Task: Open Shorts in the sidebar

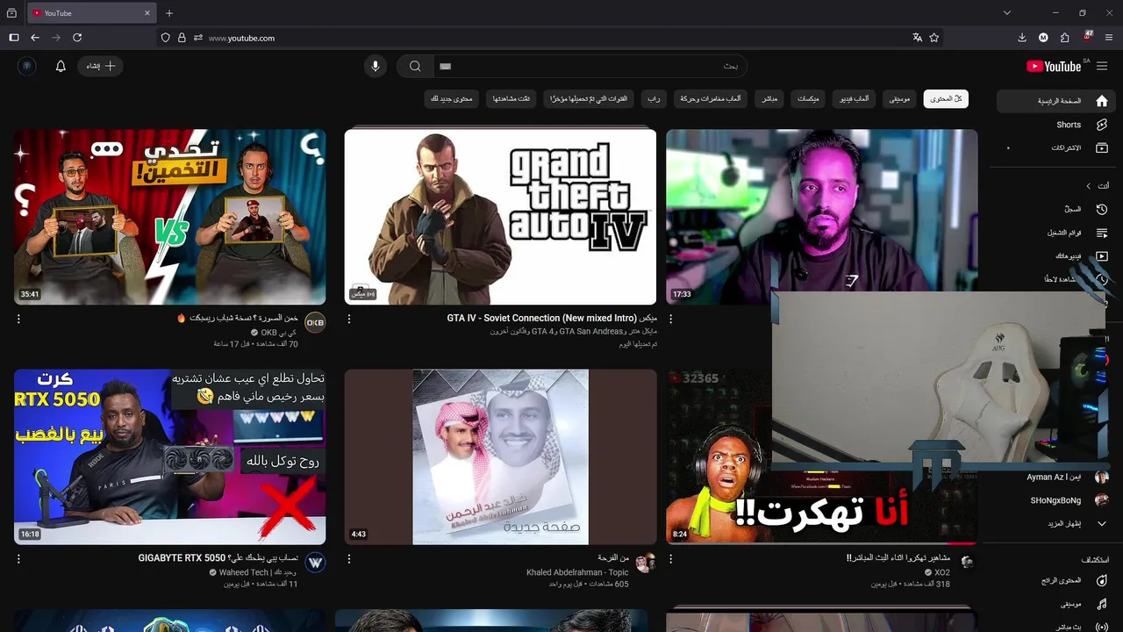Action: tap(1057, 125)
